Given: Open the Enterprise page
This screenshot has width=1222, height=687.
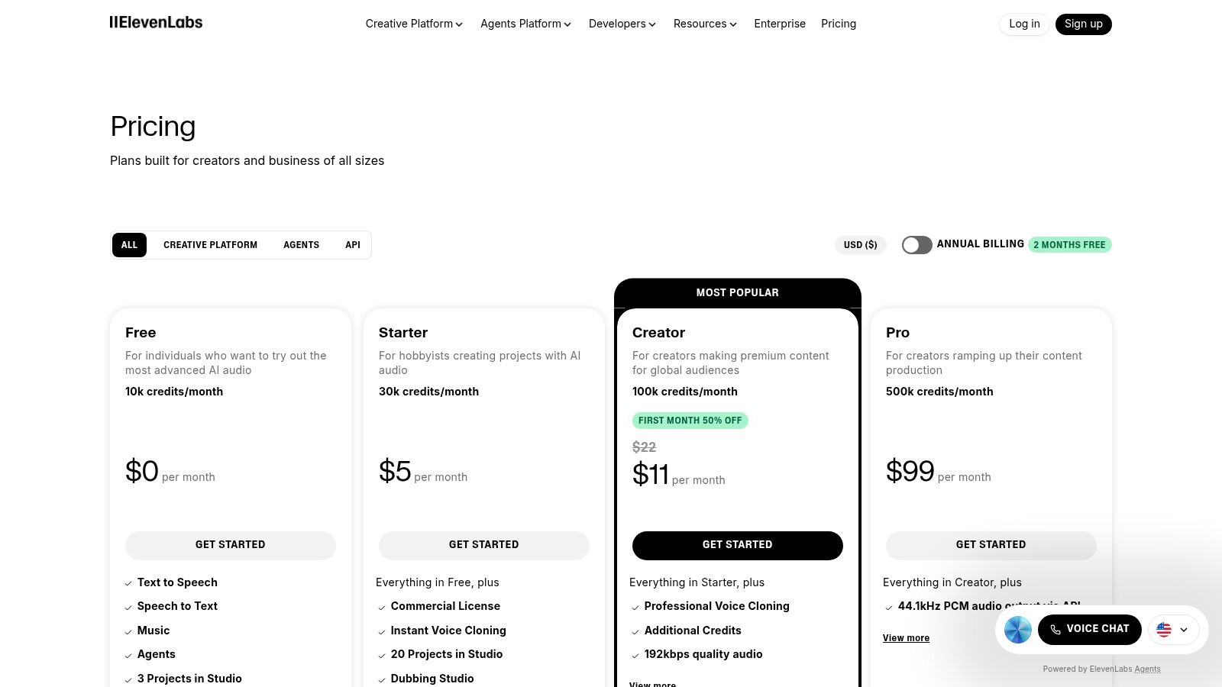Looking at the screenshot, I should click(x=780, y=24).
